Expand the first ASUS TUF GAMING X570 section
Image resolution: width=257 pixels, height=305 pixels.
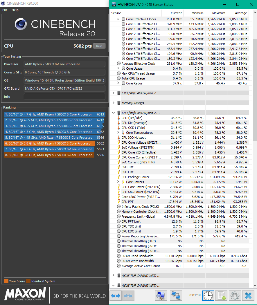[x=114, y=275]
